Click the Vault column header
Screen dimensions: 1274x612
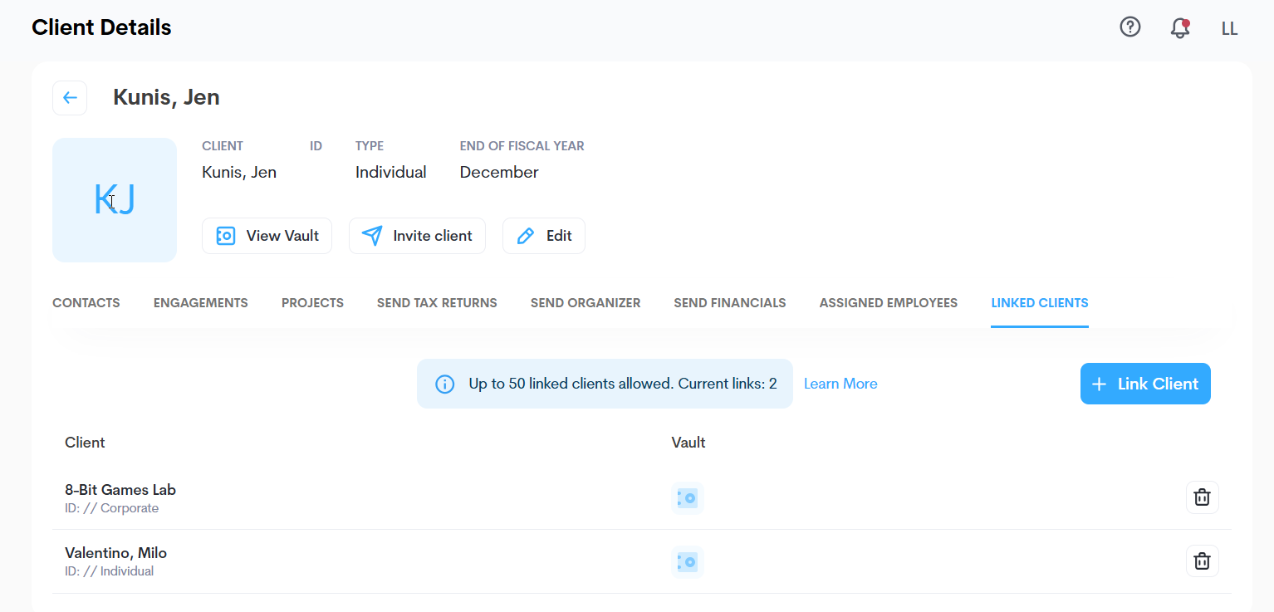coord(688,443)
